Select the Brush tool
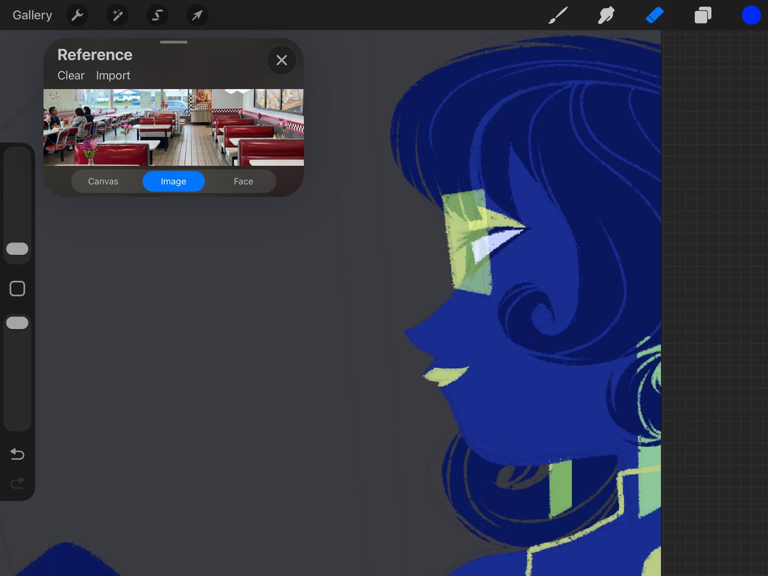 click(x=558, y=15)
